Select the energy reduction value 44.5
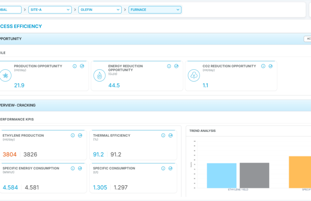The height and width of the screenshot is (201, 311). tap(114, 85)
